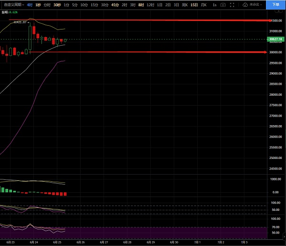The height and width of the screenshot is (246, 286).
Task: Click the green 30627.18 current price label
Action: (274, 39)
